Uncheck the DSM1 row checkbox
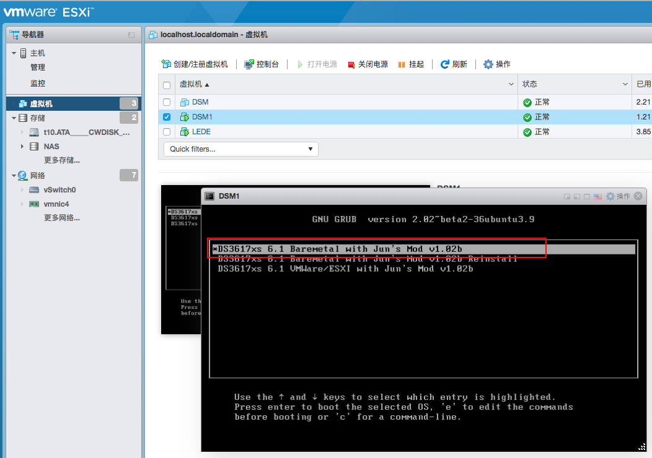 [167, 117]
